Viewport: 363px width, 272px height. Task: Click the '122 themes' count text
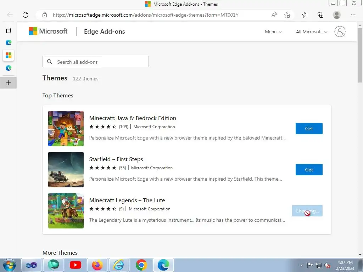[86, 79]
